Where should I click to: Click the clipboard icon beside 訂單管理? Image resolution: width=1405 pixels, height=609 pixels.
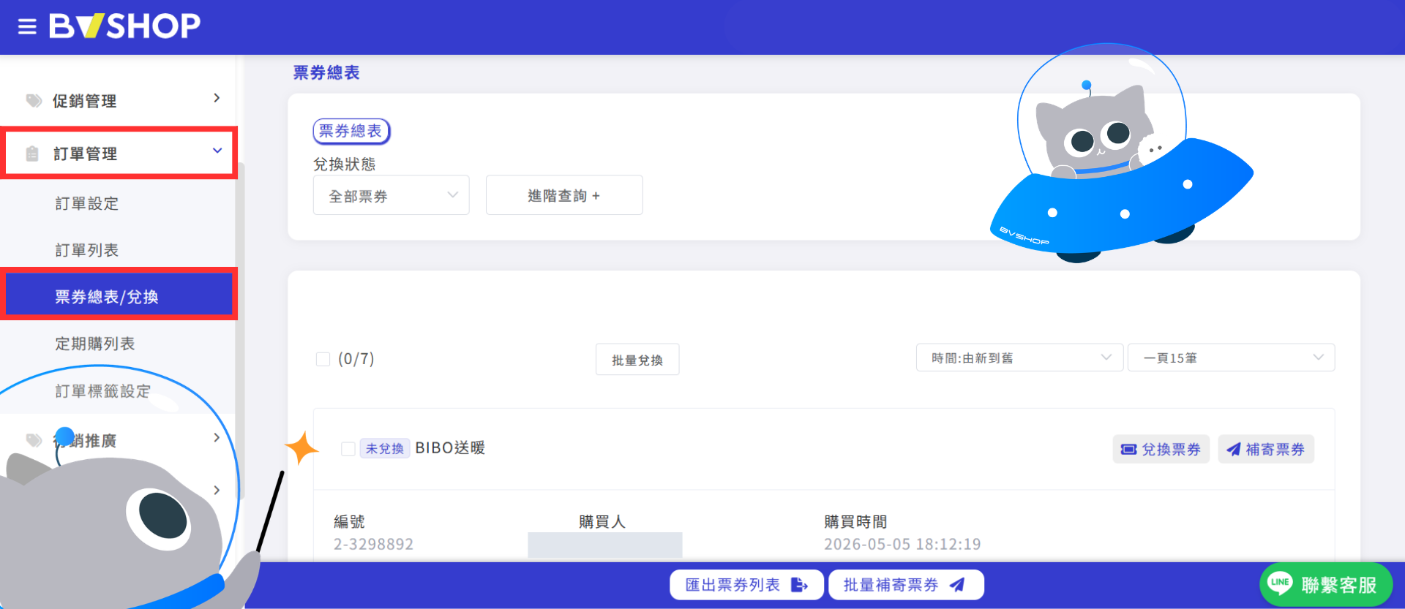click(x=32, y=154)
